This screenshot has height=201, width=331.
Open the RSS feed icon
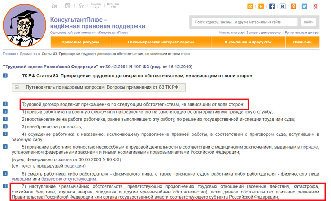click(261, 7)
